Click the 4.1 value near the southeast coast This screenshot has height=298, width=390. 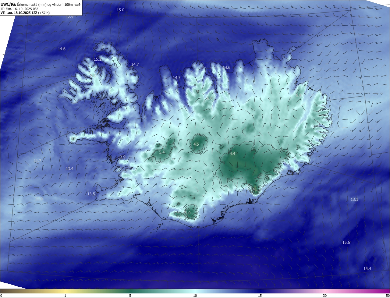click(255, 189)
